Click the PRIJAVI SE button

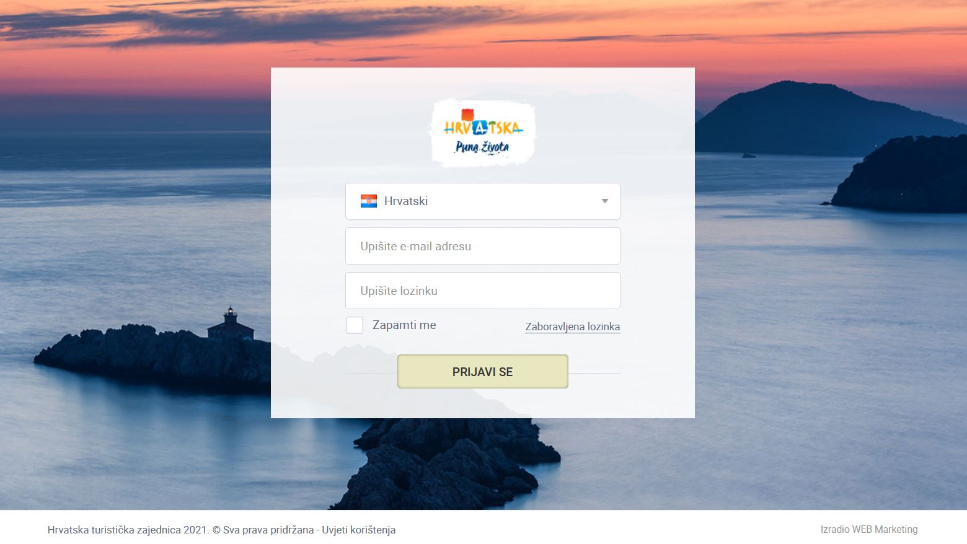coord(483,372)
